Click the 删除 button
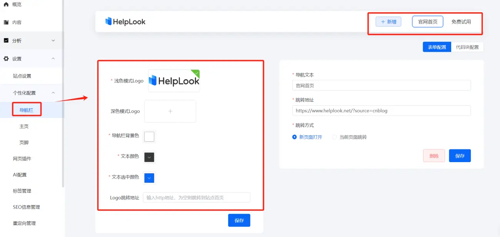This screenshot has height=237, width=500. point(434,156)
